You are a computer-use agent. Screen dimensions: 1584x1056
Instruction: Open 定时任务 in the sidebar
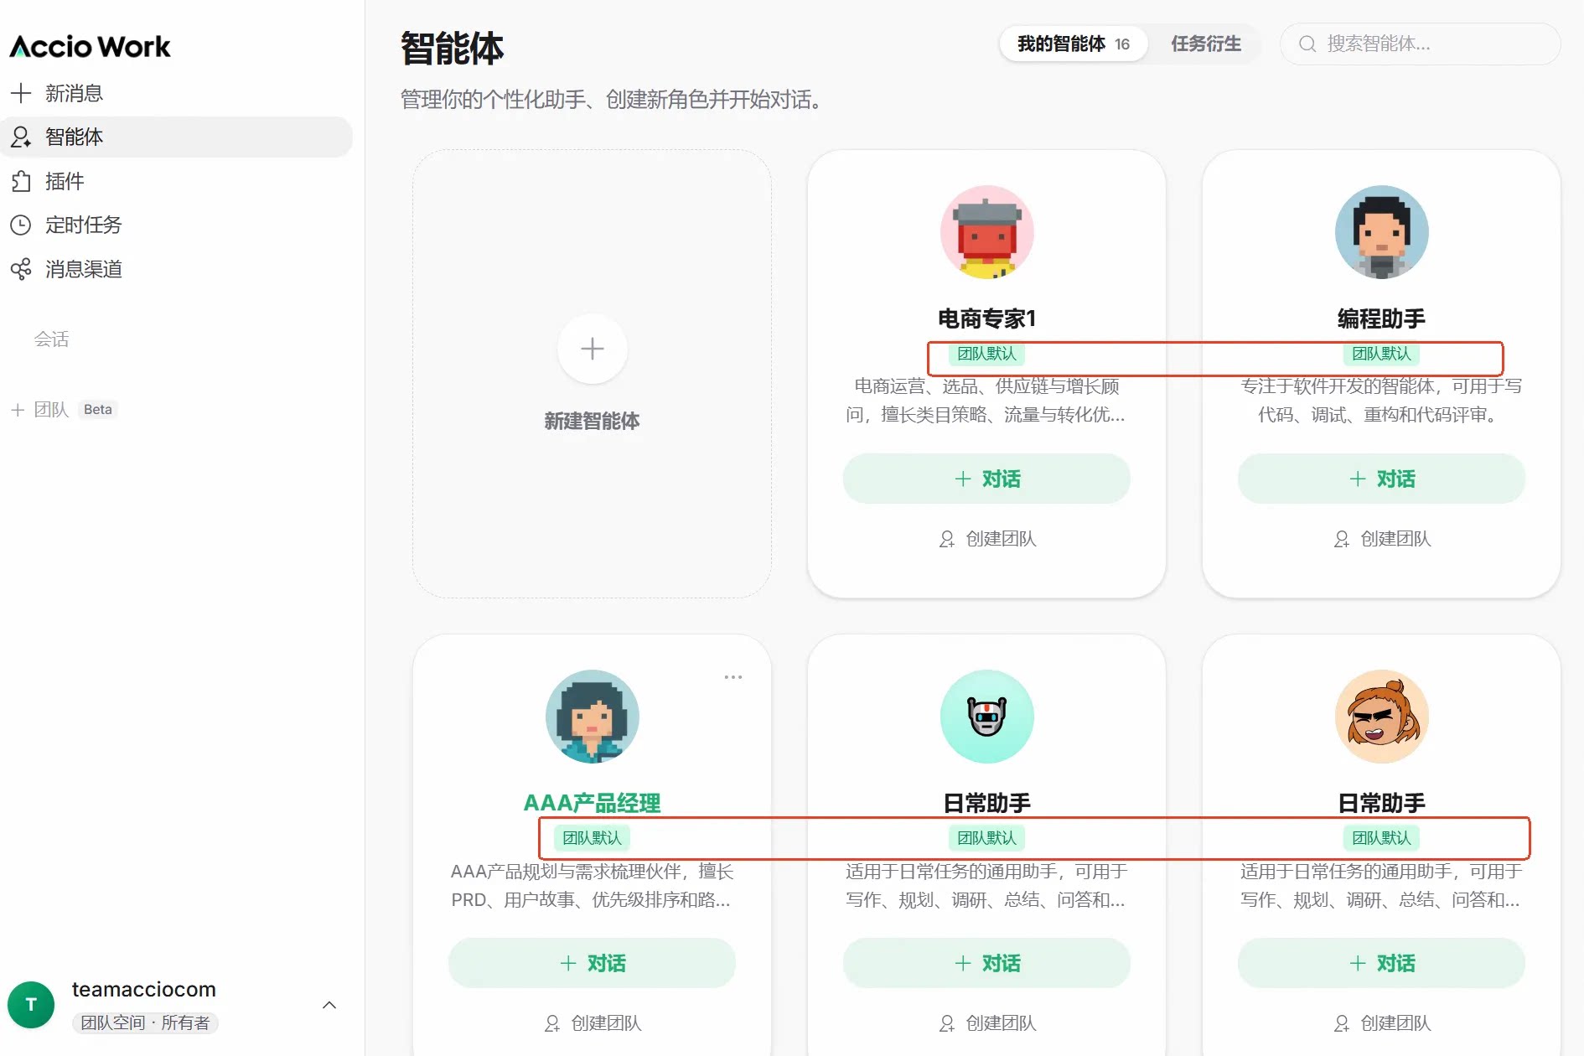click(x=176, y=225)
